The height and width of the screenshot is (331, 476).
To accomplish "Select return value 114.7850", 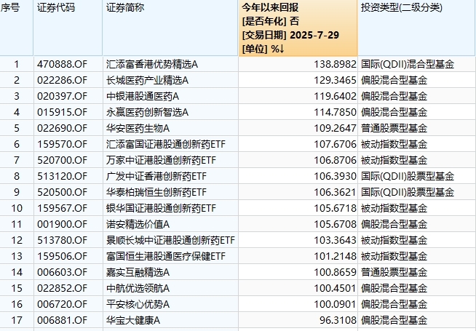I will (335, 112).
